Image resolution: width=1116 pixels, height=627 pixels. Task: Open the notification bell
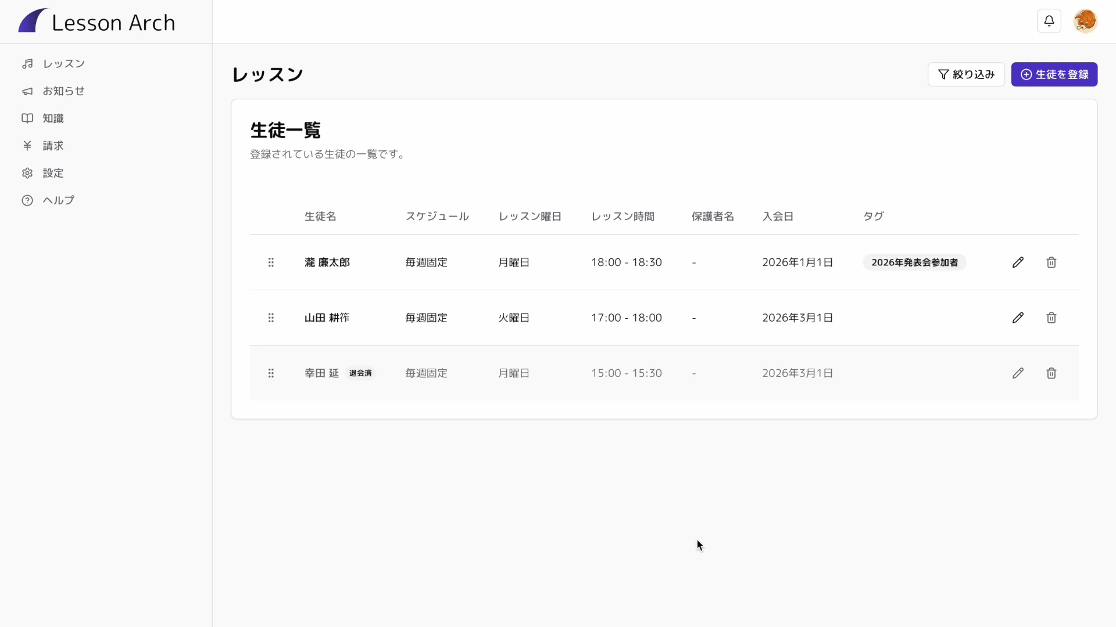coord(1049,21)
